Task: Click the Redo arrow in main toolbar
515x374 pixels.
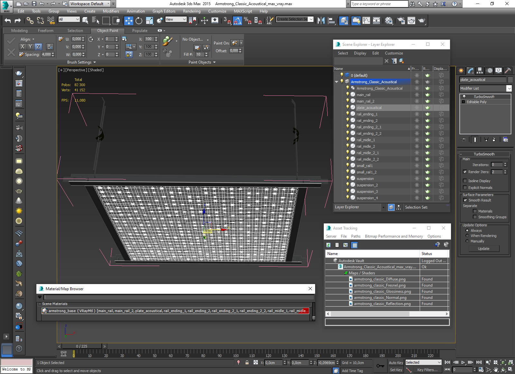Action: coord(18,21)
